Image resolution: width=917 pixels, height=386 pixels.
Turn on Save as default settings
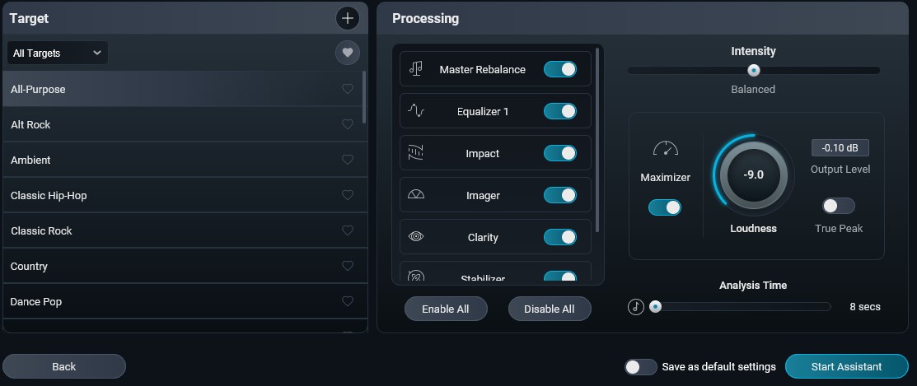coord(641,367)
